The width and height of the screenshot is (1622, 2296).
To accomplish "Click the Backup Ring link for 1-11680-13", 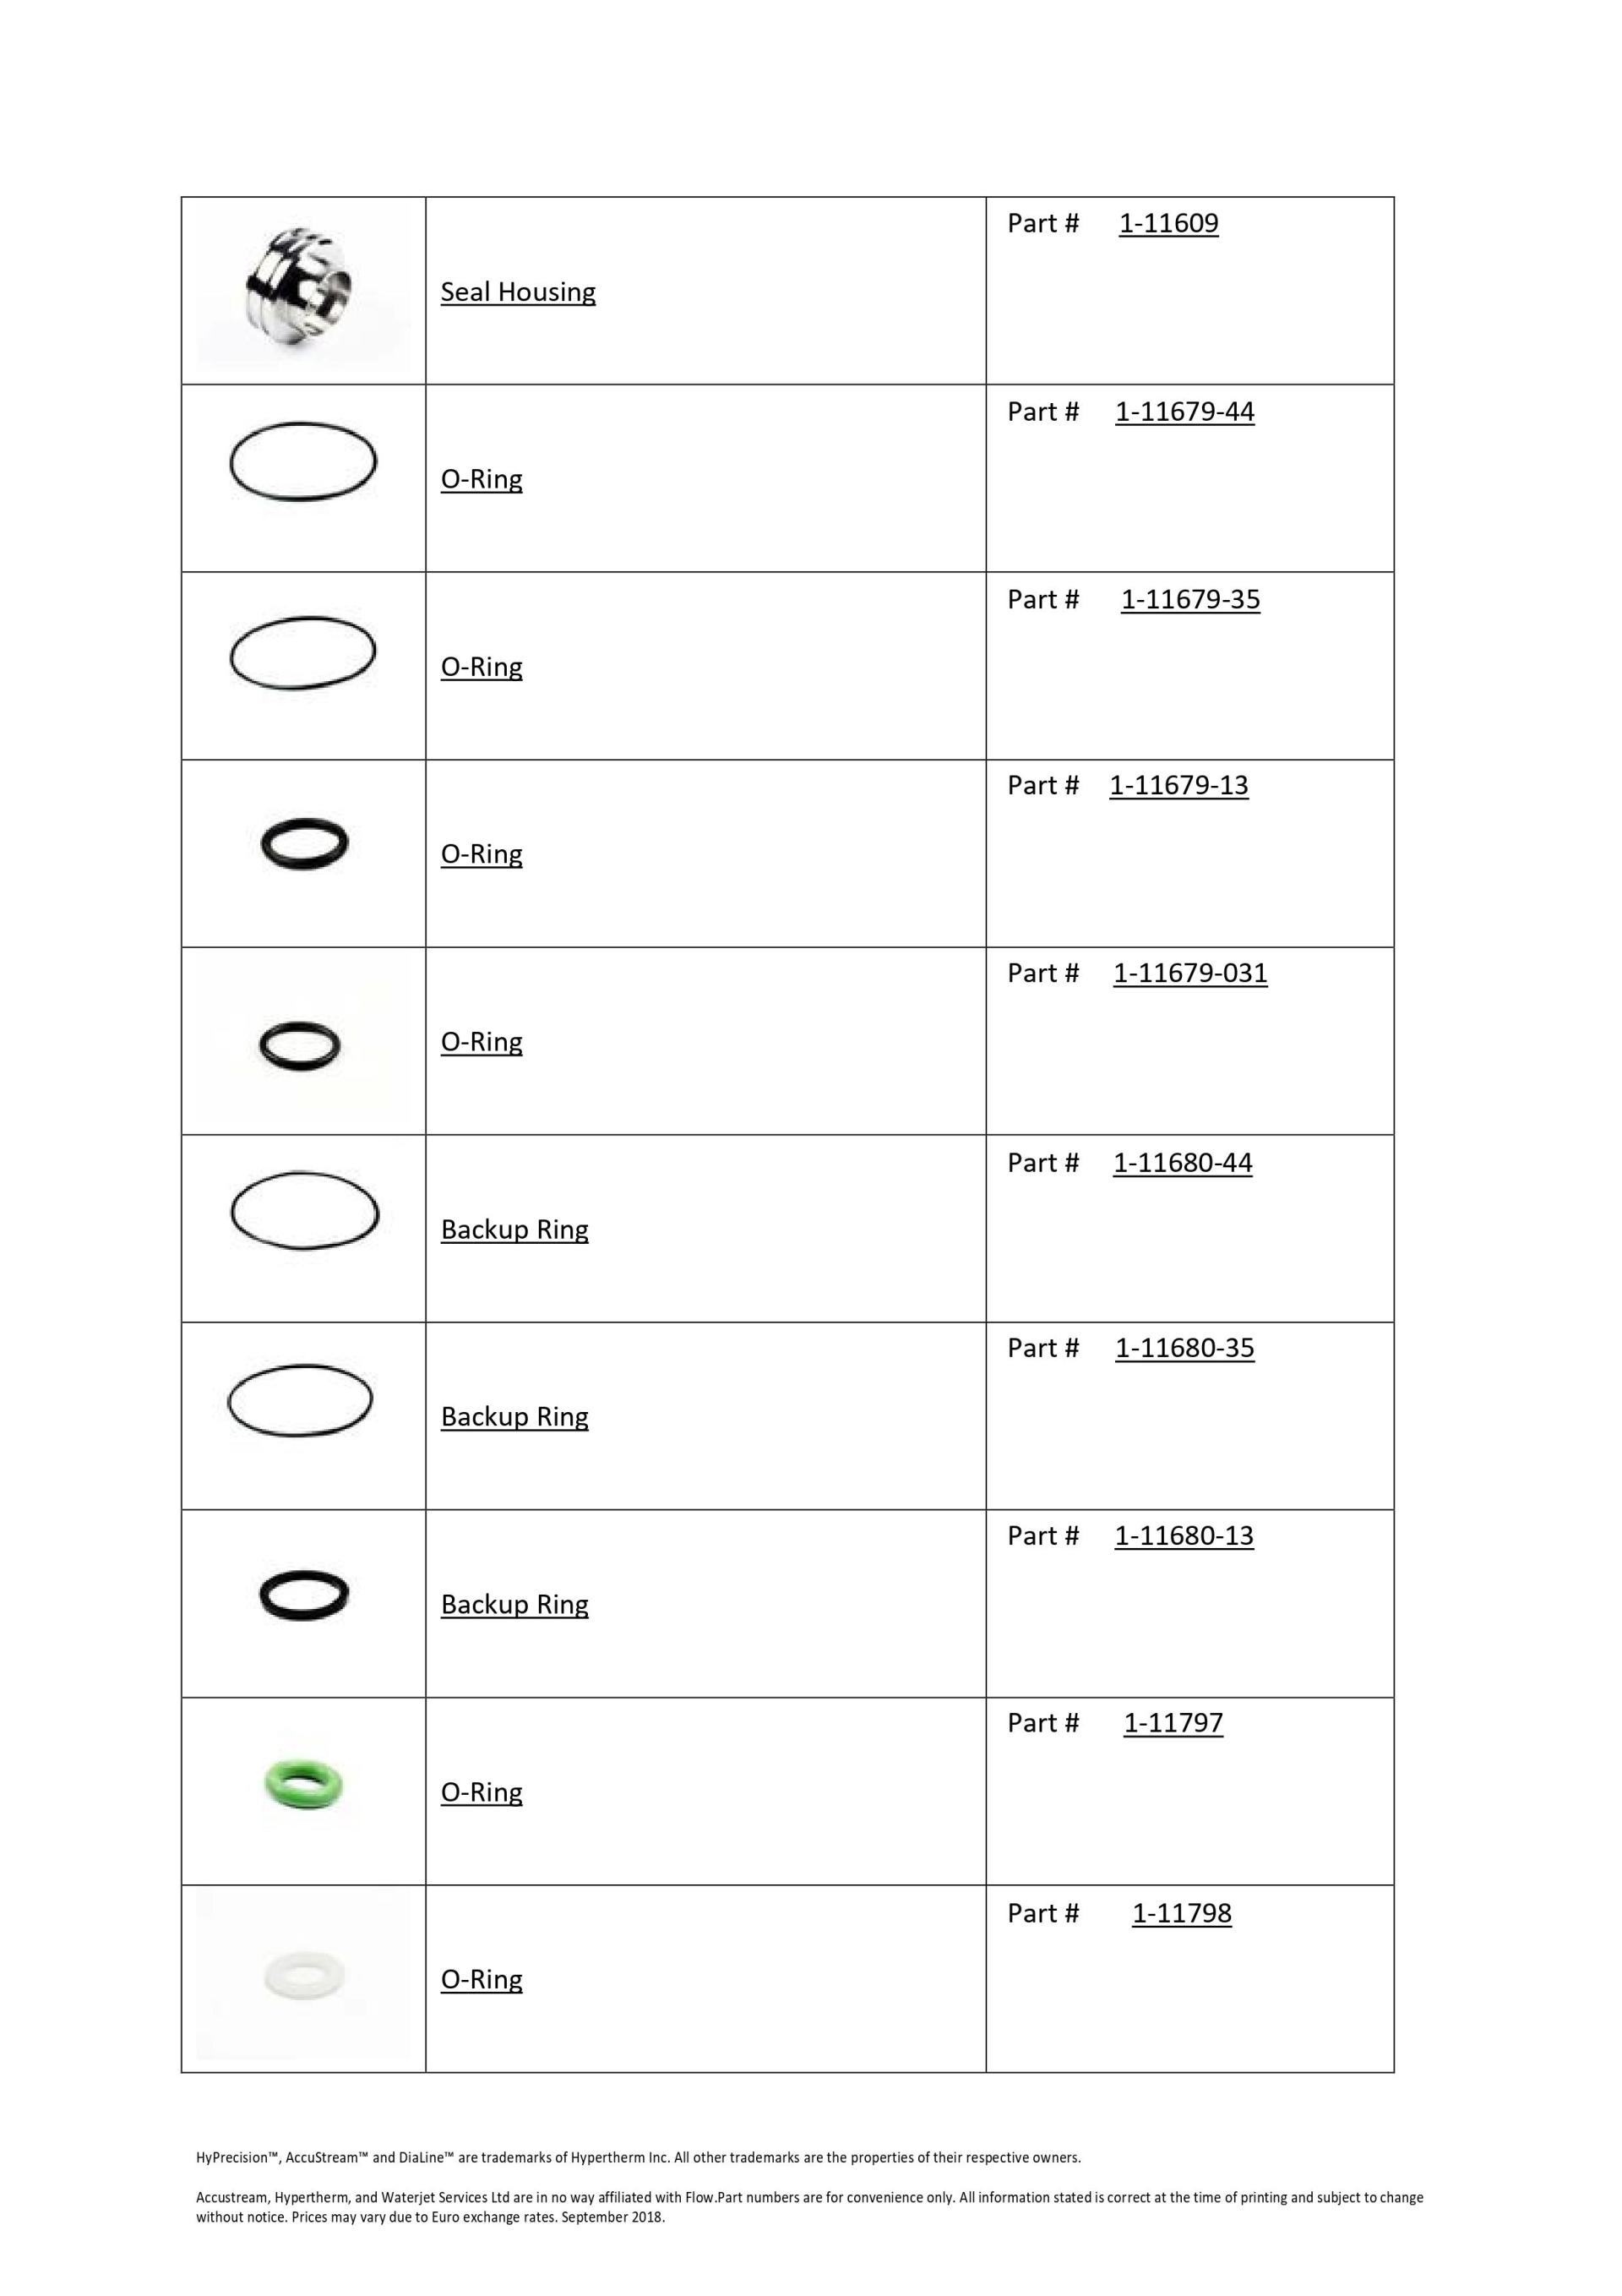I will (x=515, y=1604).
